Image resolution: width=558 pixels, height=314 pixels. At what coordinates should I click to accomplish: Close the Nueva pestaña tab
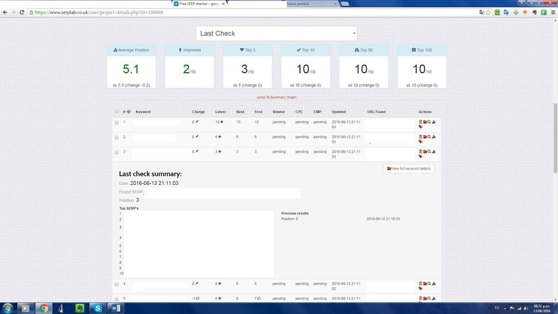tap(336, 4)
